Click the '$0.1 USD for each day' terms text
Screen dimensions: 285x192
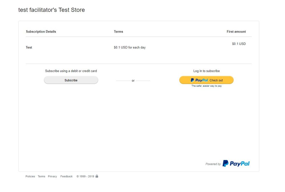(130, 47)
